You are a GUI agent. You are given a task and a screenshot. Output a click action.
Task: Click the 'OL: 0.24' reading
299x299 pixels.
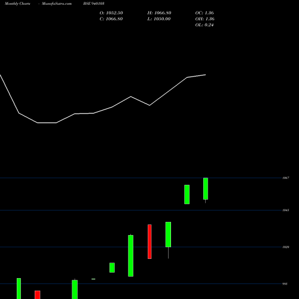point(205,25)
